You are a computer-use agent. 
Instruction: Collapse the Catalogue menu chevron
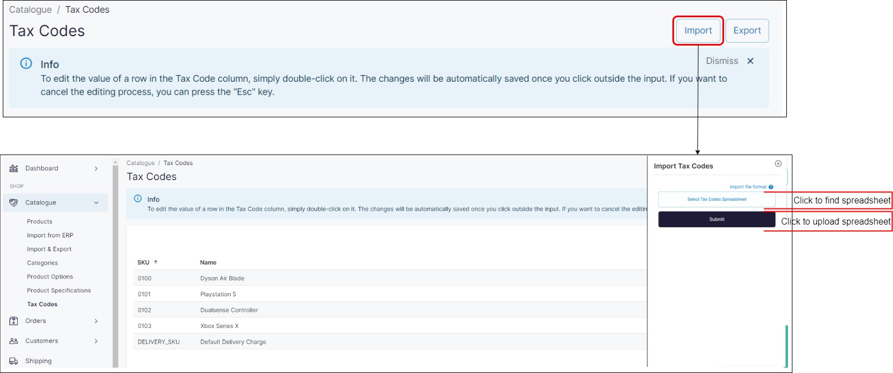pyautogui.click(x=96, y=203)
